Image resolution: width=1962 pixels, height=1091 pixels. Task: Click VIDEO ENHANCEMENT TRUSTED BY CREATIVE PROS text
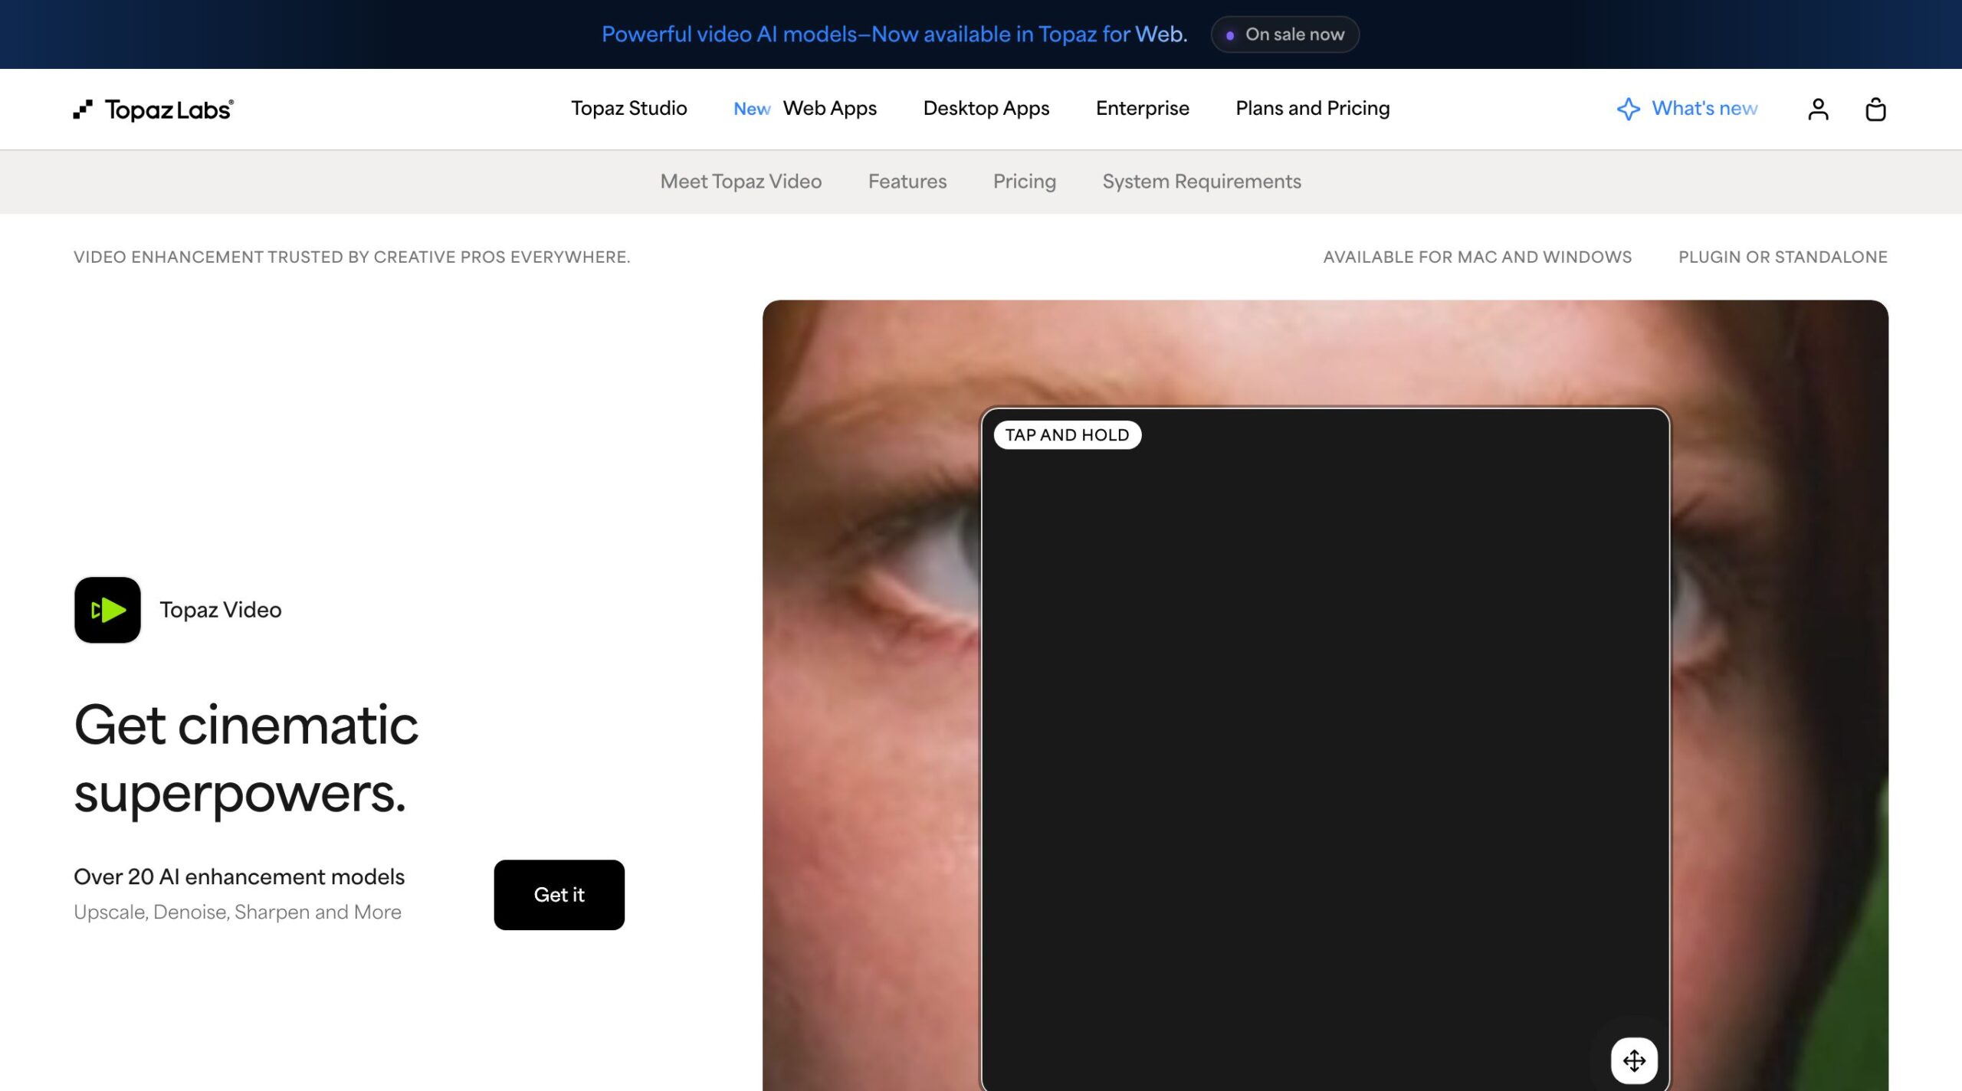352,257
